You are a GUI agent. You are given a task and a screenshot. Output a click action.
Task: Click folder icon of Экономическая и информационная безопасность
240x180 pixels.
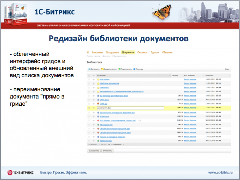coord(98,91)
